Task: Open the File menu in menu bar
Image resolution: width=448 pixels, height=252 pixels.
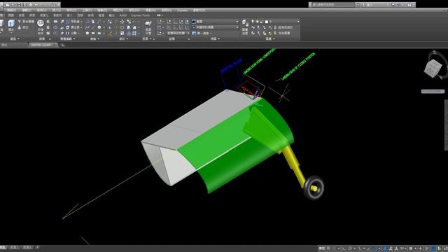Action: point(11,10)
